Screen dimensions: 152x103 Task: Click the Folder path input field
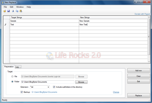48,82
